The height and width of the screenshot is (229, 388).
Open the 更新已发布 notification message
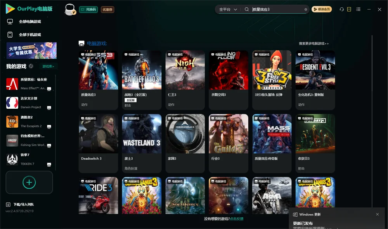point(303,223)
